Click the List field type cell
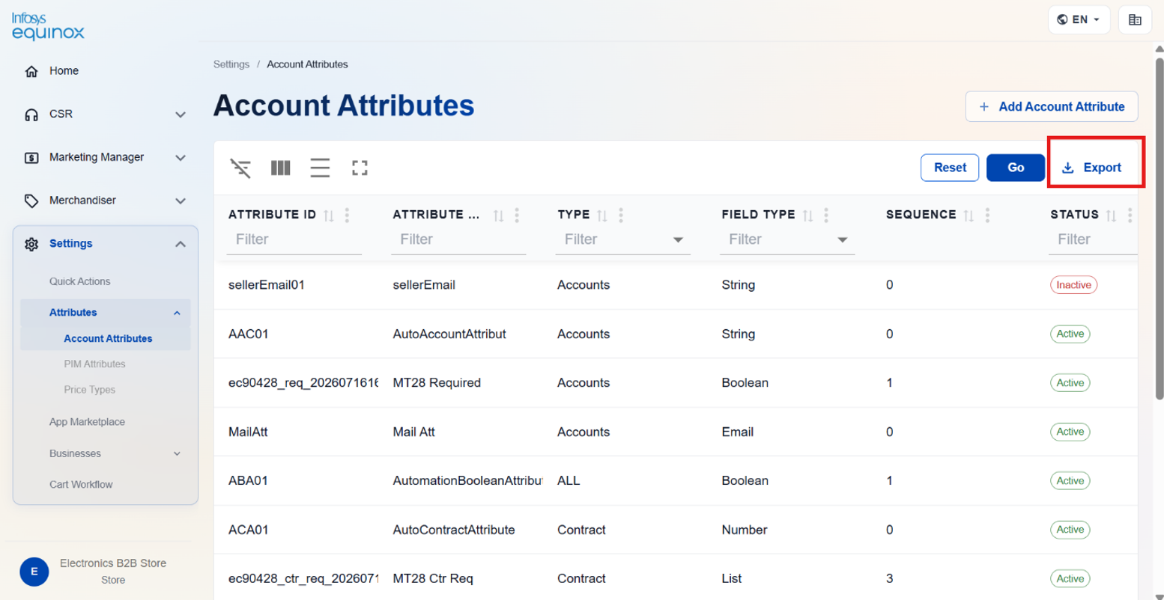This screenshot has width=1164, height=600. tap(731, 579)
